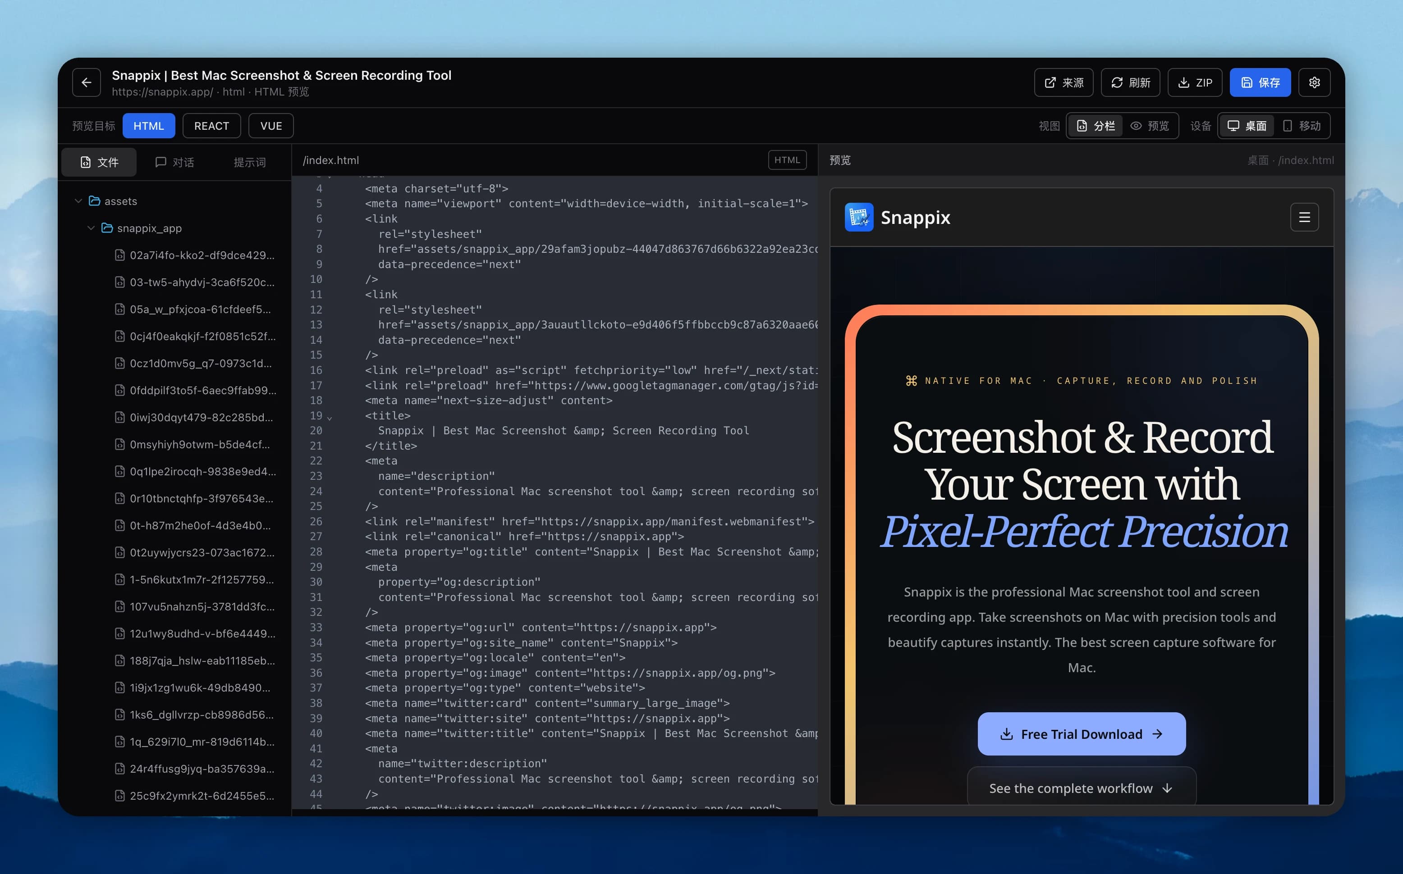Image resolution: width=1403 pixels, height=874 pixels.
Task: Select the VUE preview target
Action: coord(271,125)
